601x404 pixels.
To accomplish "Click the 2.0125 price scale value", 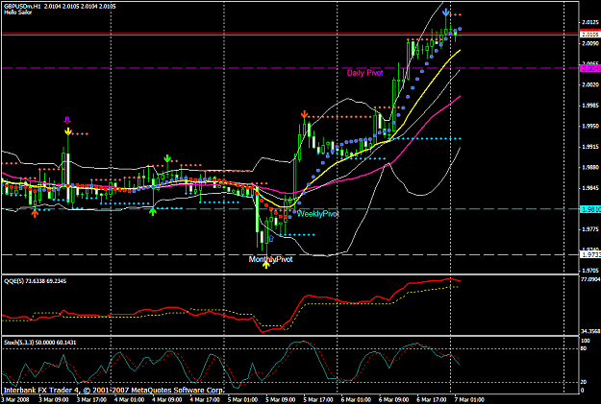I will [x=590, y=23].
